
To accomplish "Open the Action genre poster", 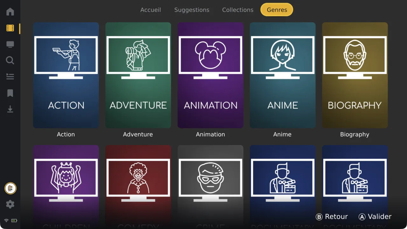I will (66, 75).
